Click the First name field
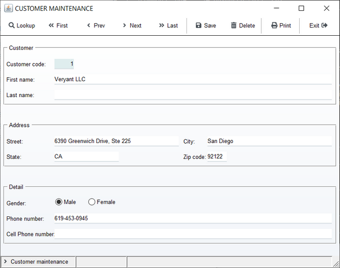 193,79
